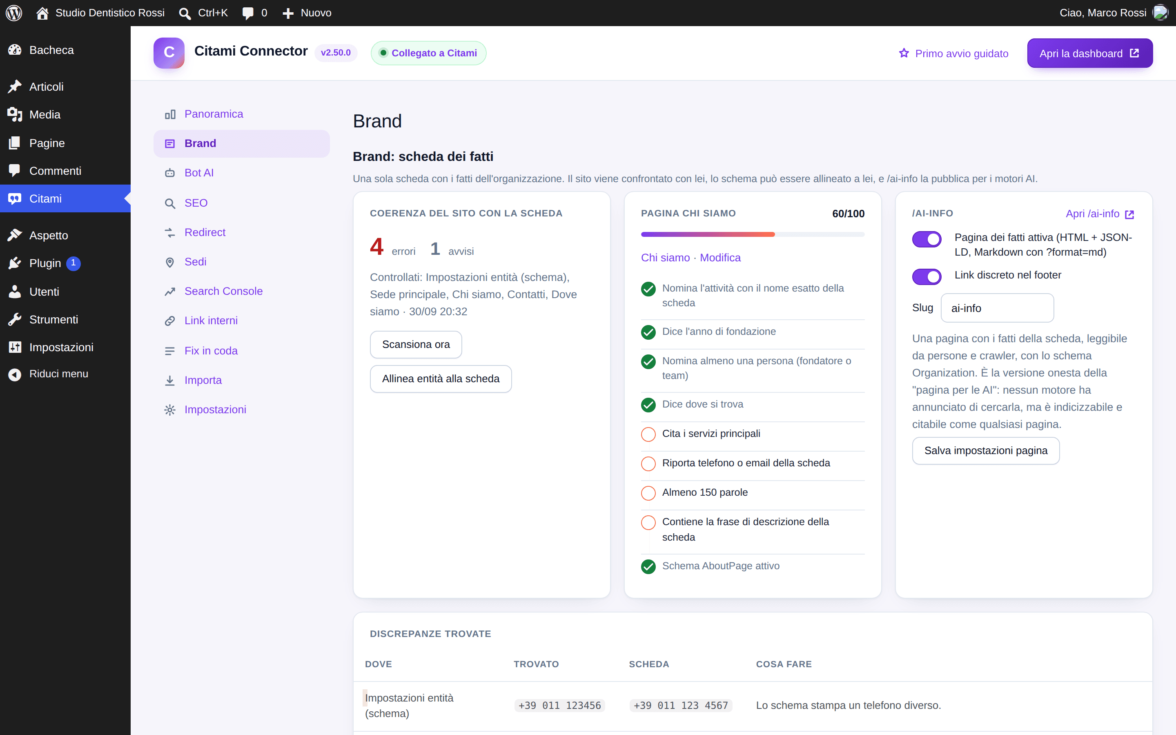Click the SEO magnifier icon
Image resolution: width=1176 pixels, height=735 pixels.
pyautogui.click(x=169, y=203)
